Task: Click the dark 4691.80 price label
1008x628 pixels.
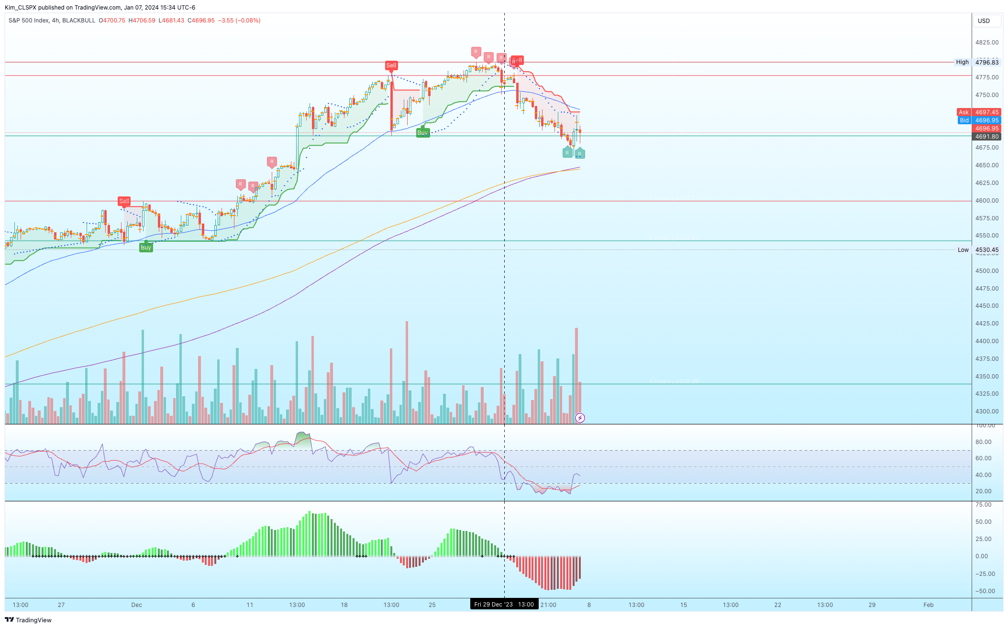Action: point(987,137)
